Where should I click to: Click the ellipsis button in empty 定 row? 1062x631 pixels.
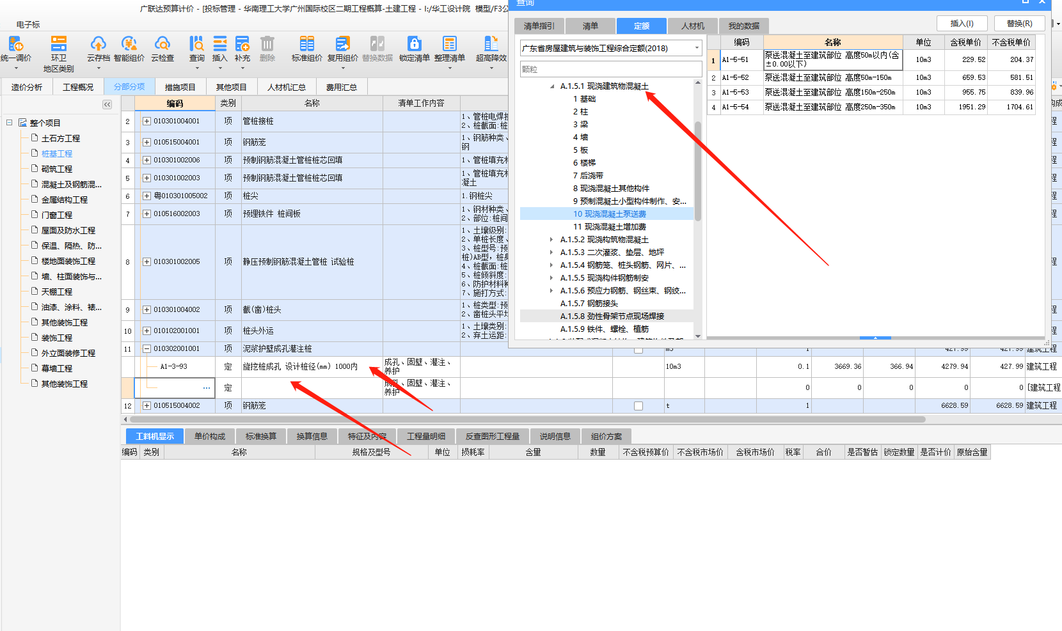[207, 388]
